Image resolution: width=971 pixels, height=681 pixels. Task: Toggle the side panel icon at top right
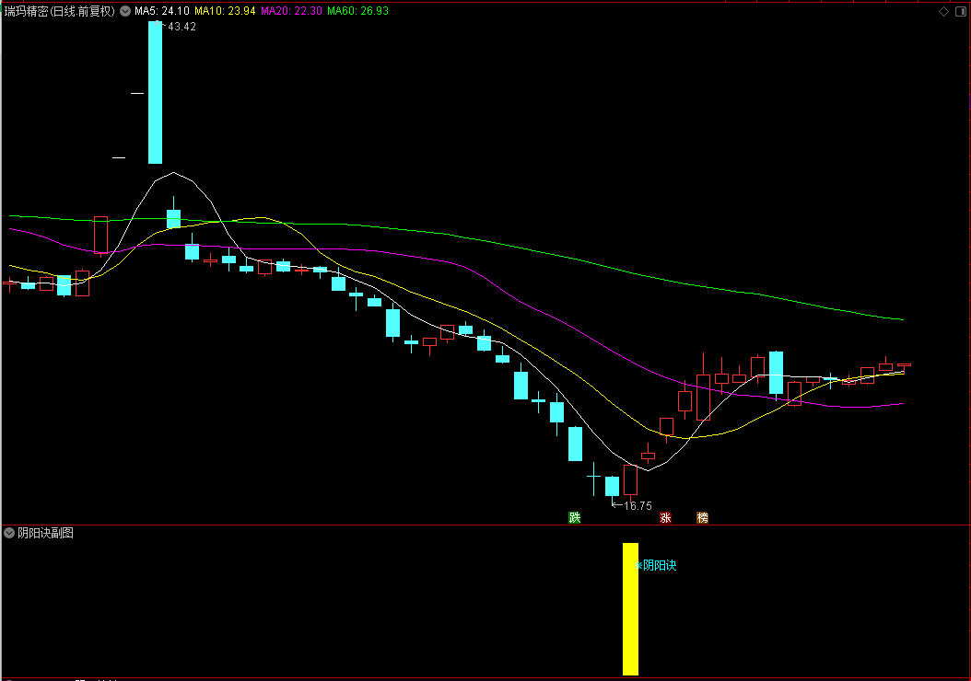pyautogui.click(x=961, y=11)
